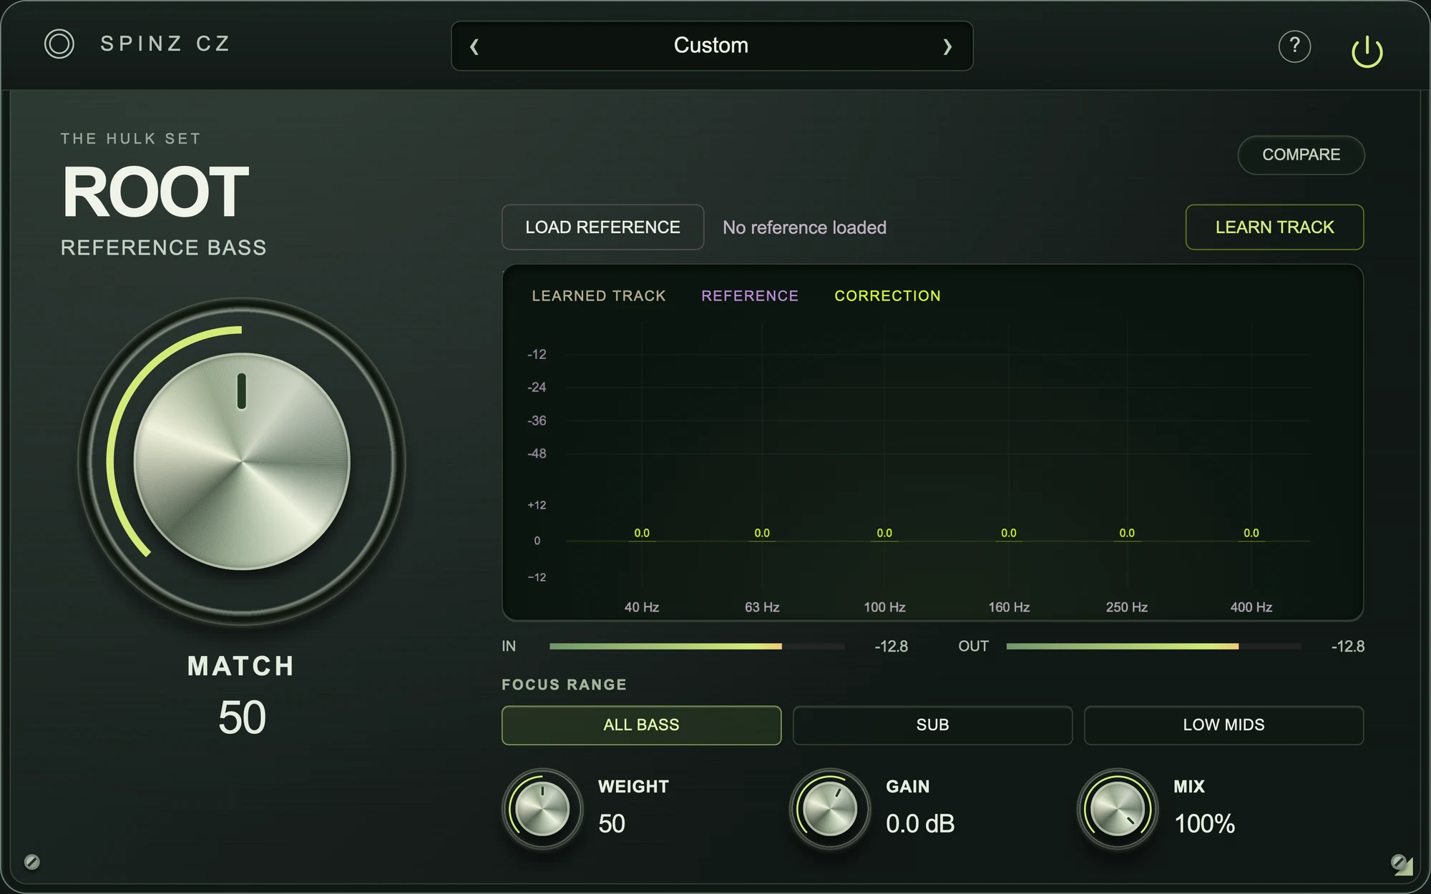Click the OUT level meter bar
The image size is (1431, 894).
pyautogui.click(x=1153, y=647)
